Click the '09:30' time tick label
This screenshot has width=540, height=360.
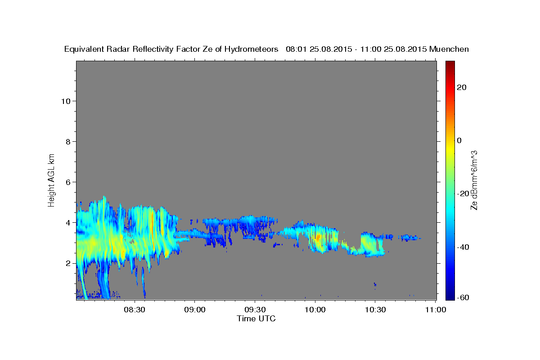click(255, 310)
